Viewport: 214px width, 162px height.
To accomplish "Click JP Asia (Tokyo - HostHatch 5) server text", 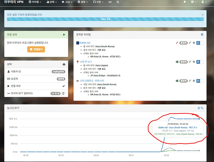I will (105, 75).
